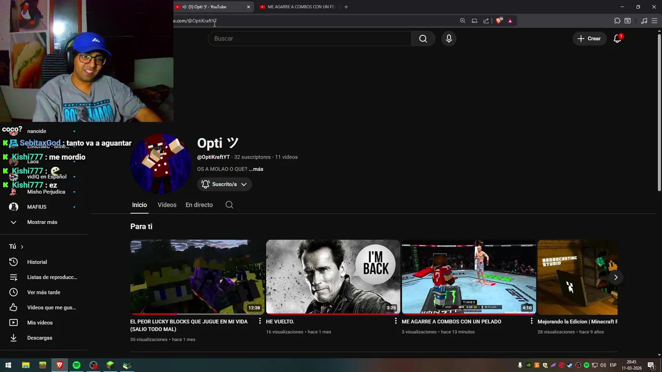Open the music playlist icon in toolbar
This screenshot has width=662, height=372.
(x=644, y=21)
